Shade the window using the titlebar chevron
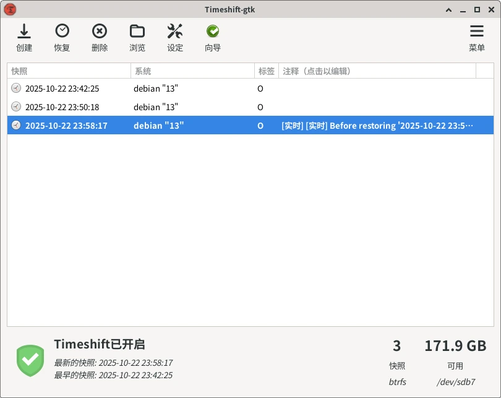 (x=448, y=9)
